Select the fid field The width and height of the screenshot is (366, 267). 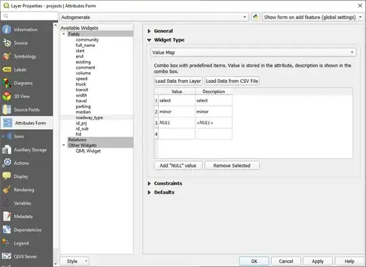point(78,134)
